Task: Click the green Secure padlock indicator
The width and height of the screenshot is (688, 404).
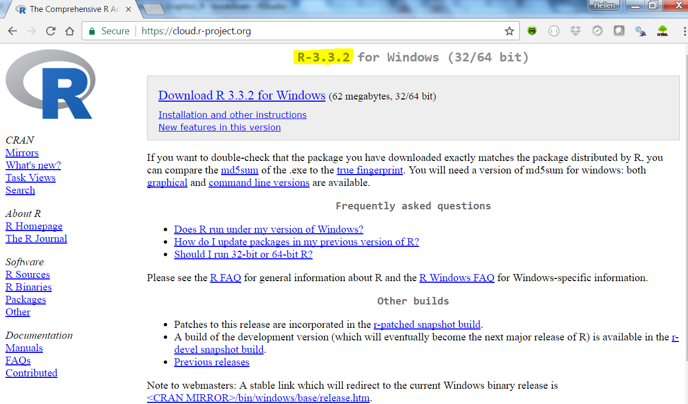Action: 108,31
